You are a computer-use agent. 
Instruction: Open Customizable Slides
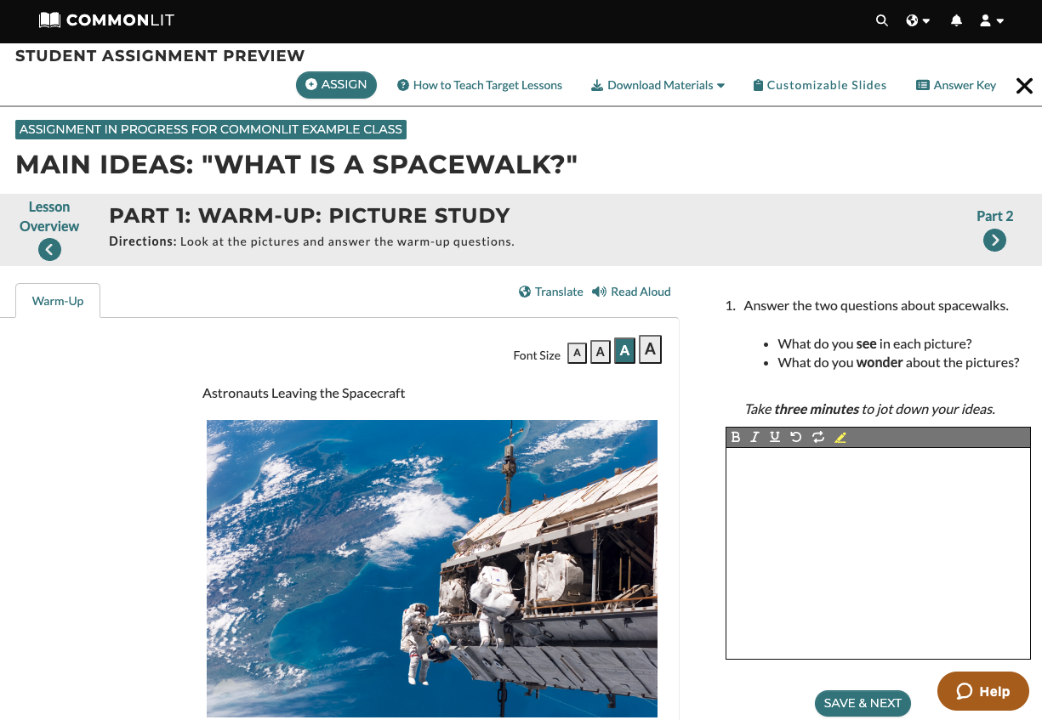point(820,85)
